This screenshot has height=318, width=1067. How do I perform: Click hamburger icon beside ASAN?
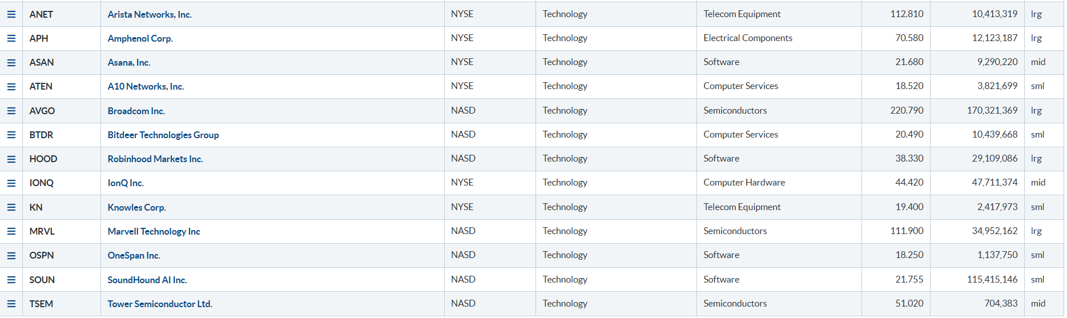(x=11, y=62)
